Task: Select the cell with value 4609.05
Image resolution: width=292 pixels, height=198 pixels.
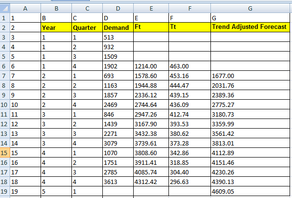Action: coord(250,191)
